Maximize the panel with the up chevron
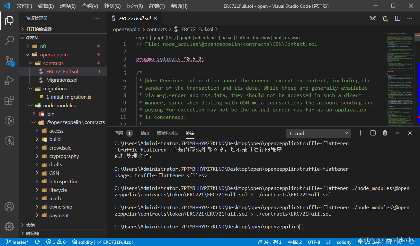The width and height of the screenshot is (420, 246). point(398,133)
